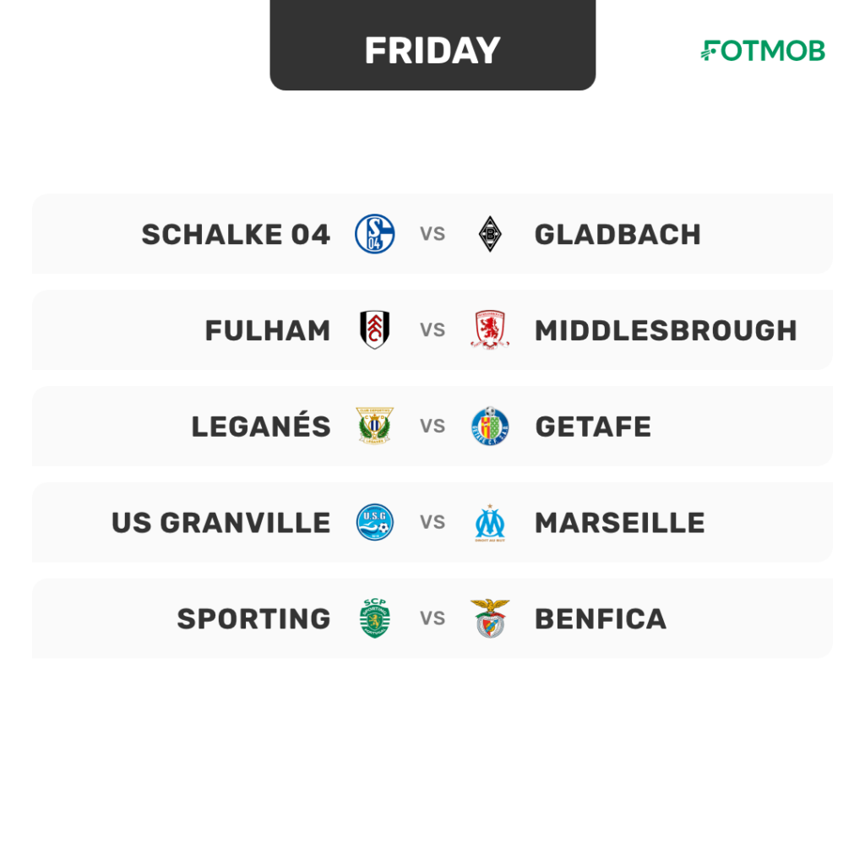This screenshot has width=865, height=865.
Task: Click VS in Fulham match row
Action: 432,330
